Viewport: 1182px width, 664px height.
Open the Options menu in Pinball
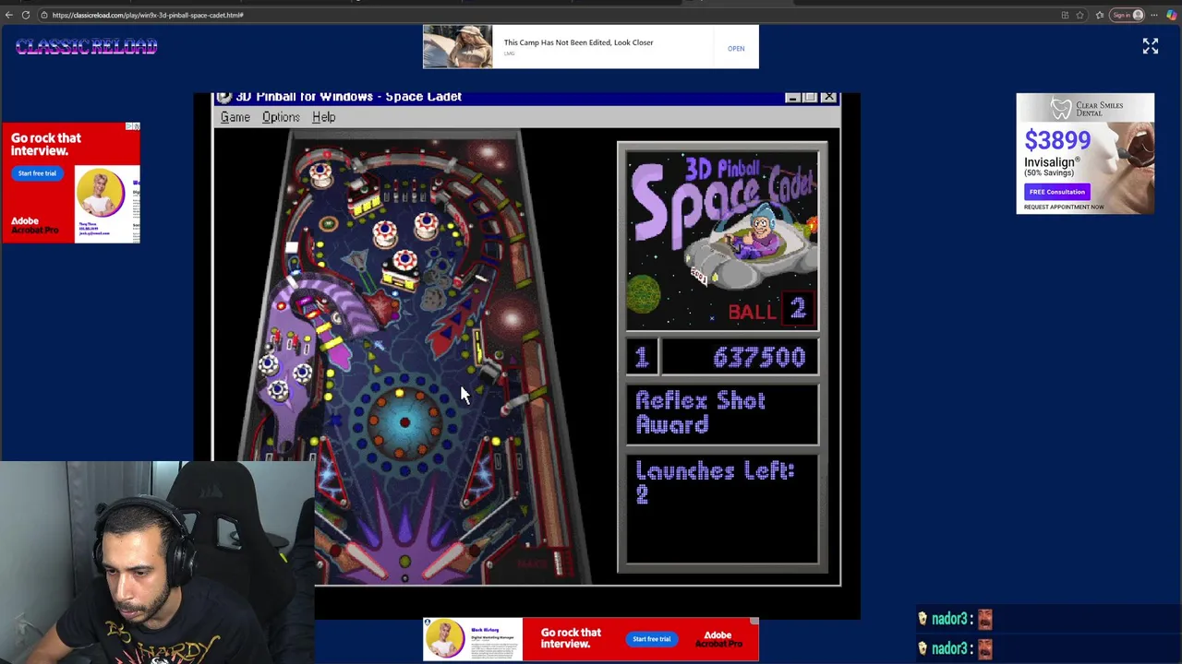coord(281,117)
